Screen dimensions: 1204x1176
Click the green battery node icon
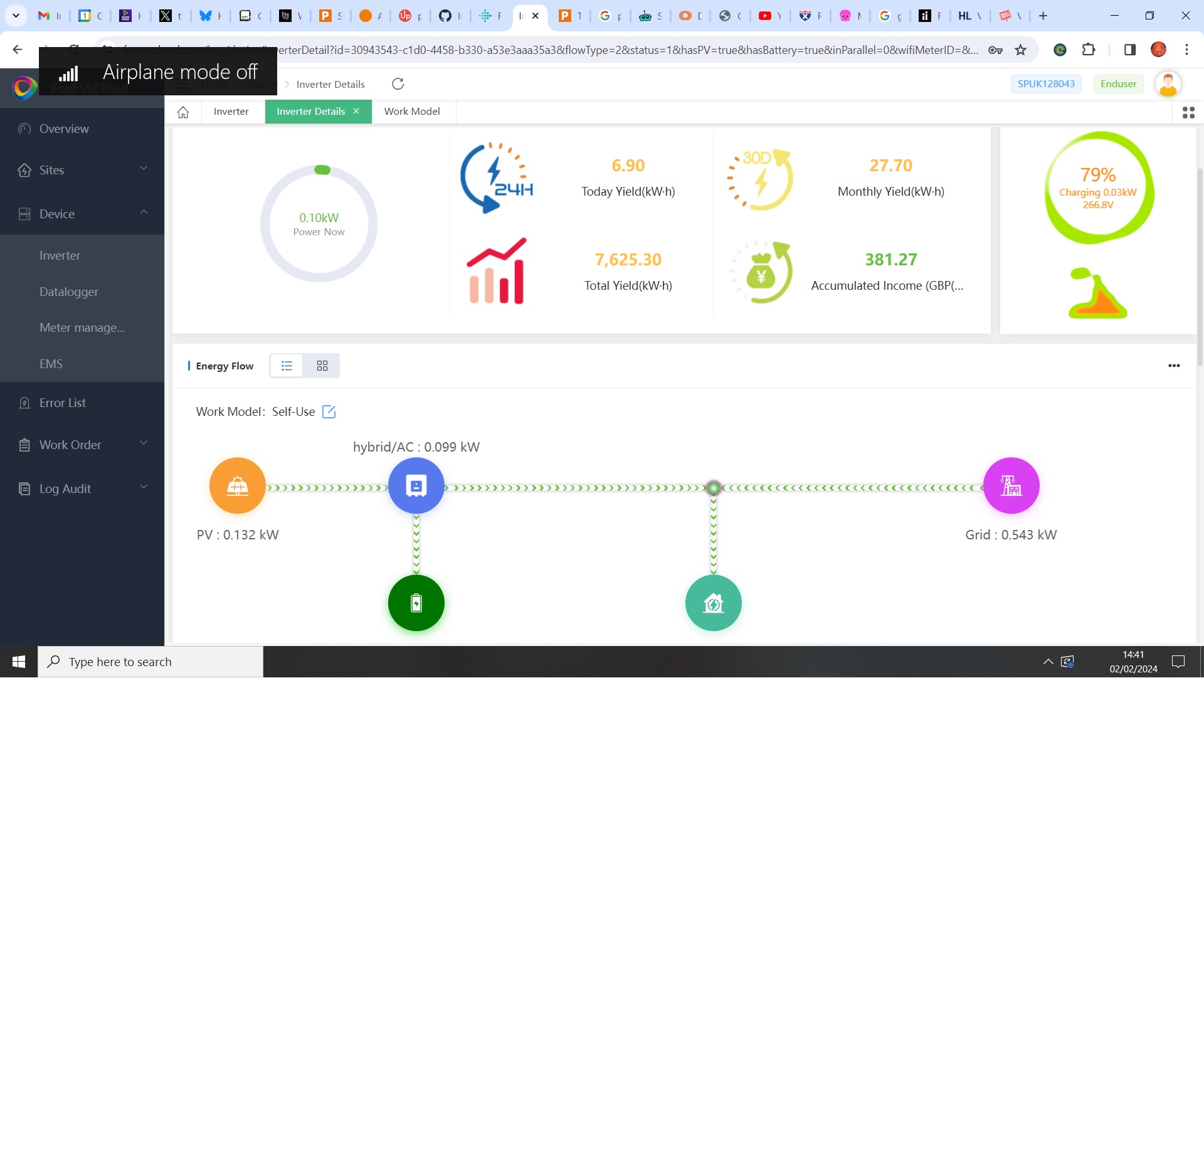coord(416,603)
